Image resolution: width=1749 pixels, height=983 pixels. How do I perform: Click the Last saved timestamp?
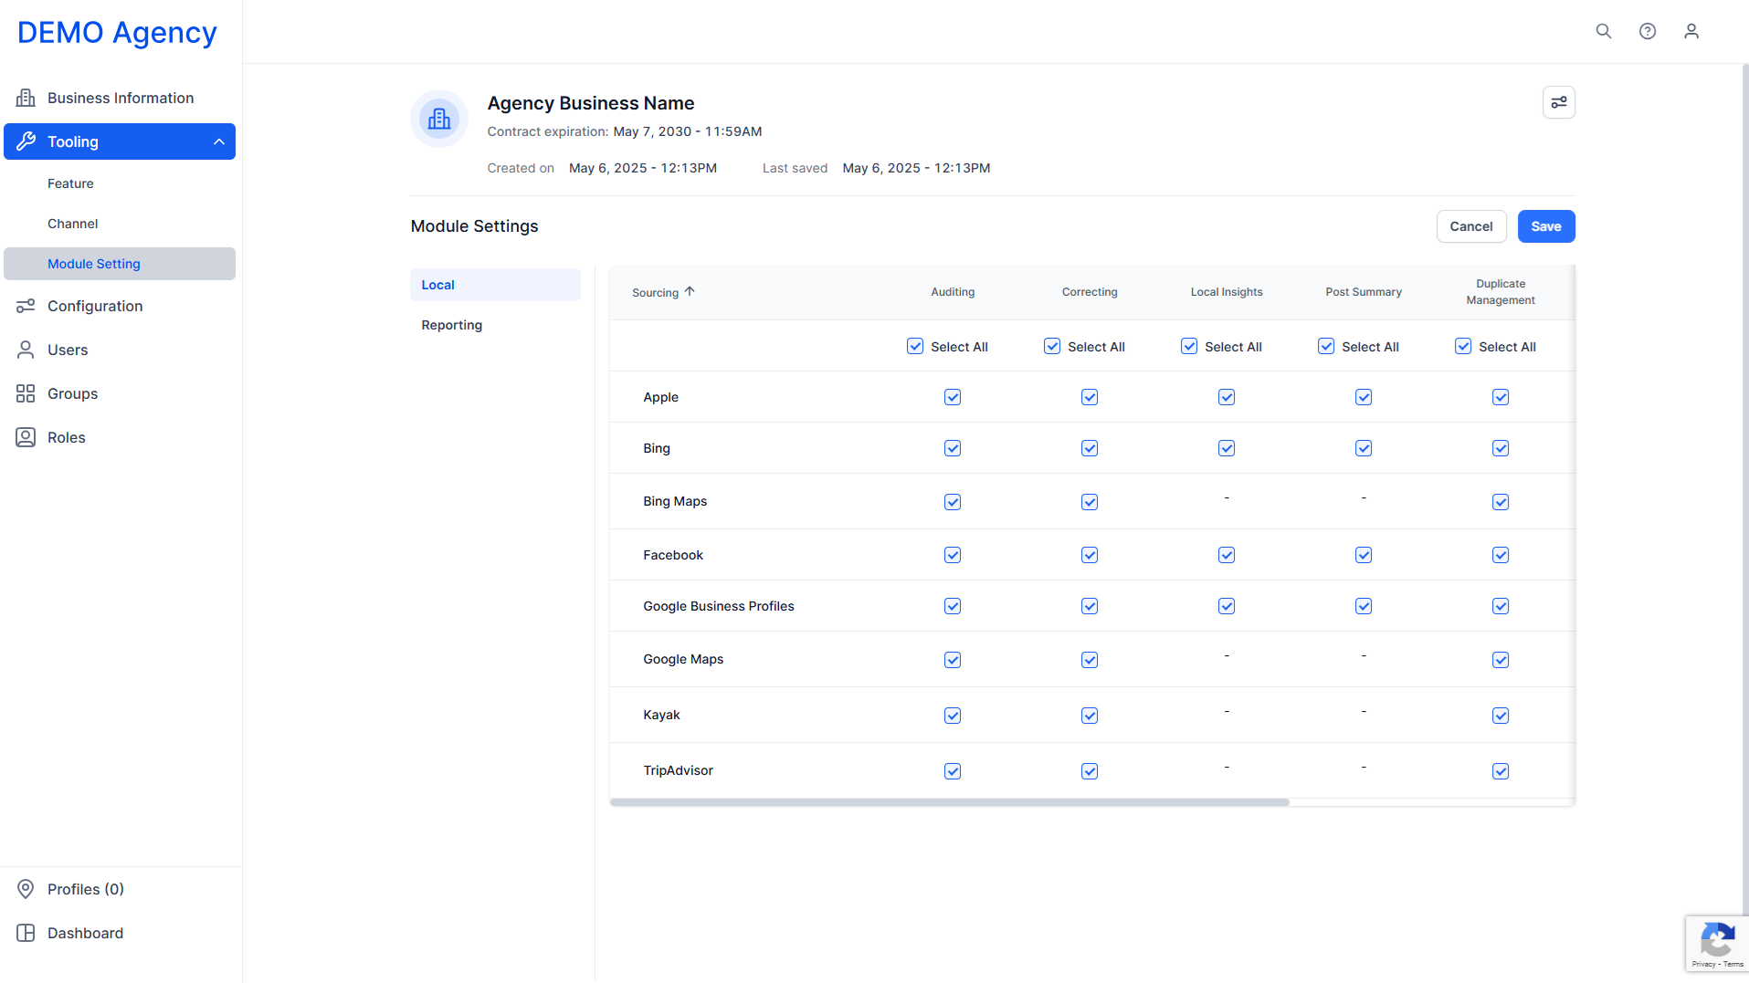(x=916, y=168)
